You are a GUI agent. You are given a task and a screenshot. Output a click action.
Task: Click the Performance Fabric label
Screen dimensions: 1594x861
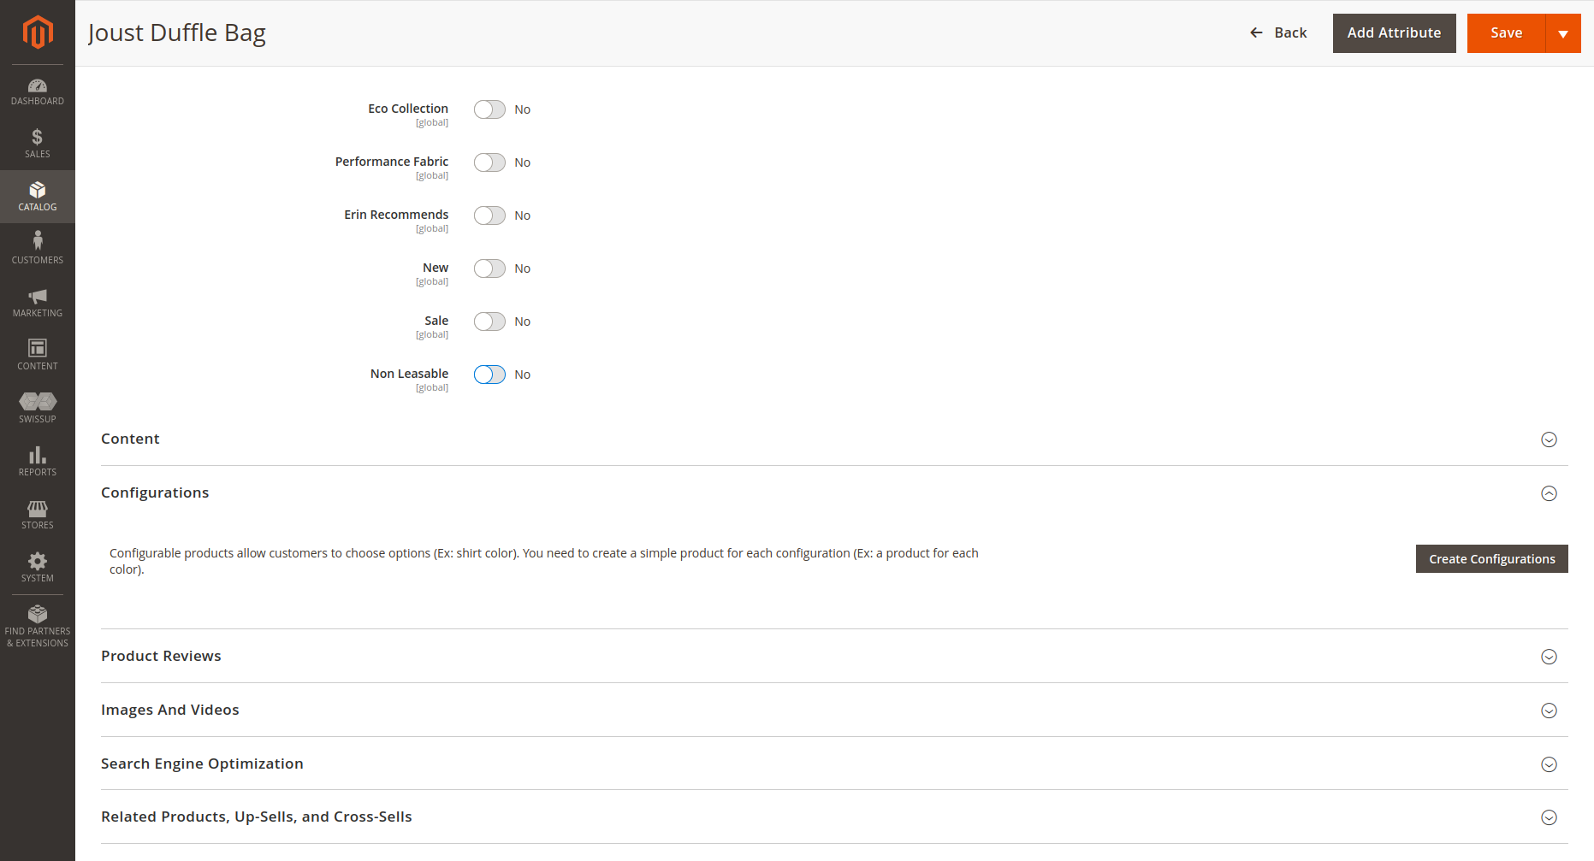[x=392, y=162]
